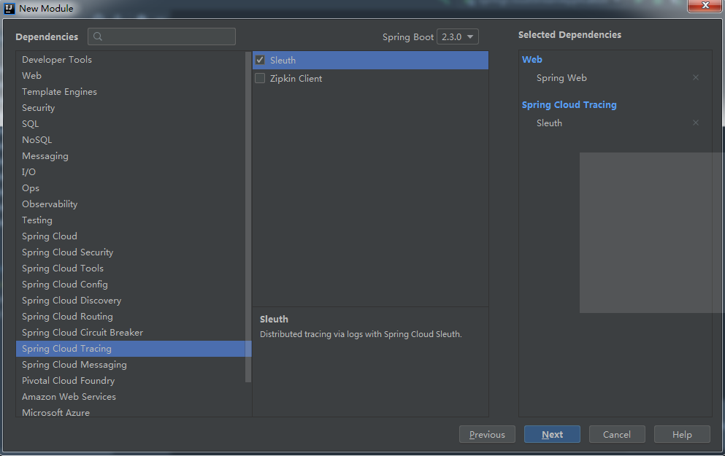Select the I/O category
Screen dimensions: 725x456
point(131,172)
